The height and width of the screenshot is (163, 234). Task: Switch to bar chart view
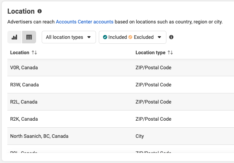click(x=15, y=37)
